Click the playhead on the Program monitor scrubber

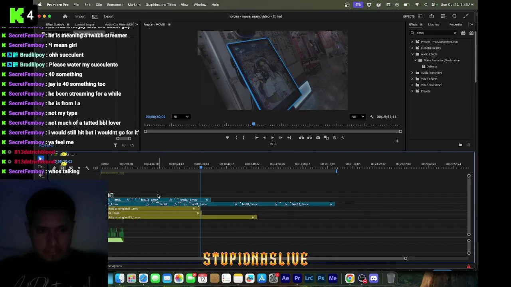[254, 124]
